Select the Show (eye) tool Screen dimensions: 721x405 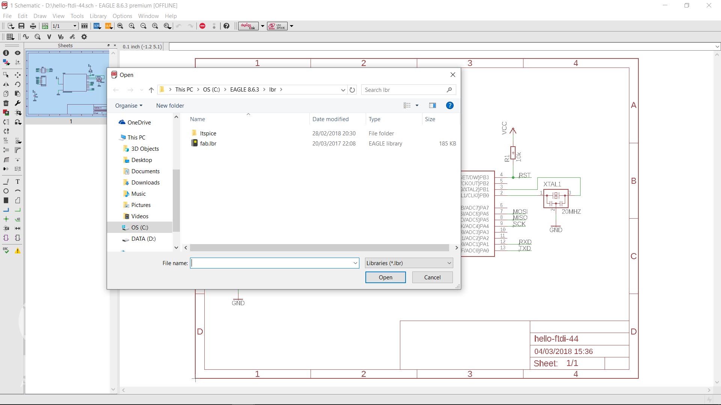(x=18, y=53)
